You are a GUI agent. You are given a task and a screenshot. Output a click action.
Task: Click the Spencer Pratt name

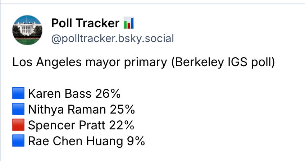[x=67, y=125]
